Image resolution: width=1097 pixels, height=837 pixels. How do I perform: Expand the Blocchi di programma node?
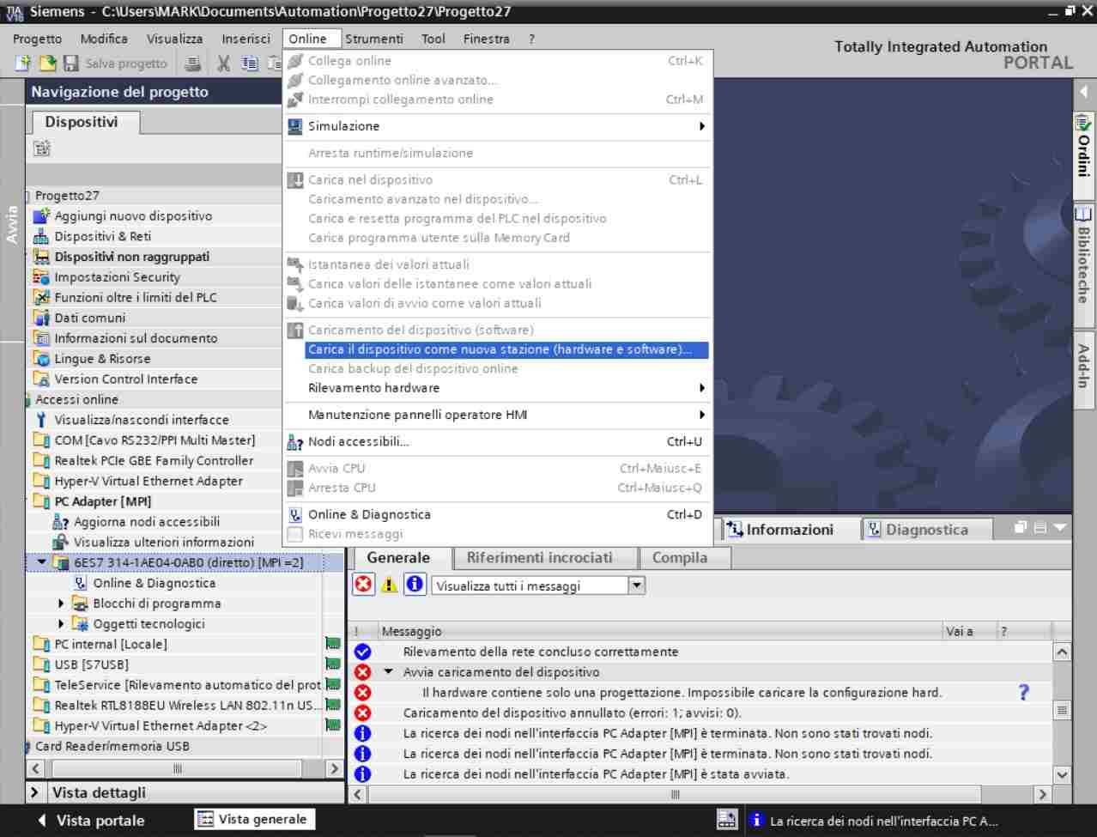point(61,603)
